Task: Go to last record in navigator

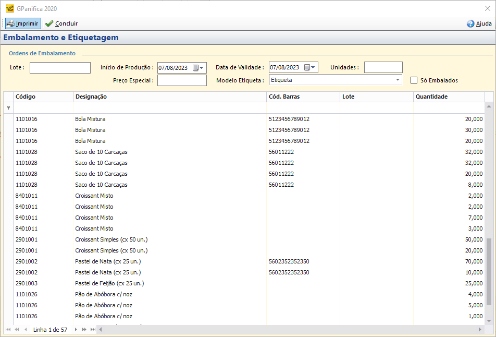Action: 93,330
